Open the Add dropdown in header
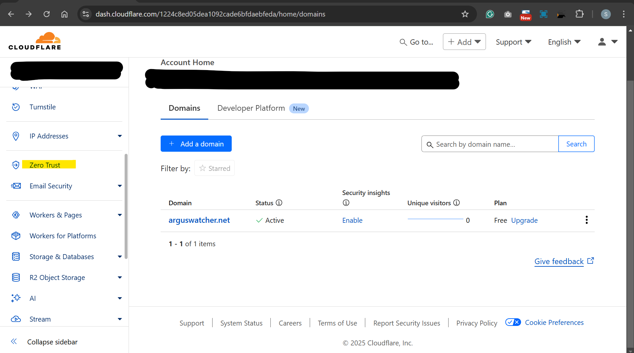 point(464,42)
